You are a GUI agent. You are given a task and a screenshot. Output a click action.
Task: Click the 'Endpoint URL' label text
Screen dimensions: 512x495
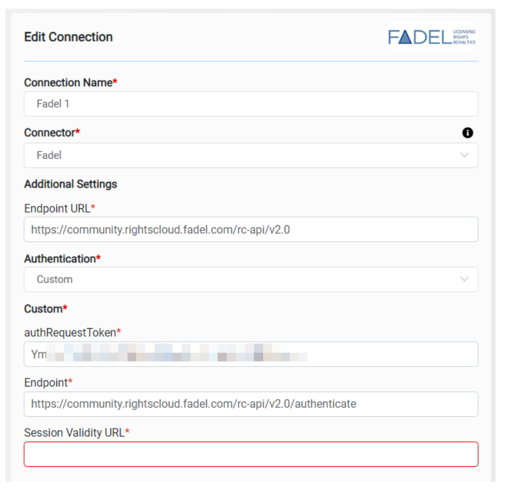click(x=57, y=208)
